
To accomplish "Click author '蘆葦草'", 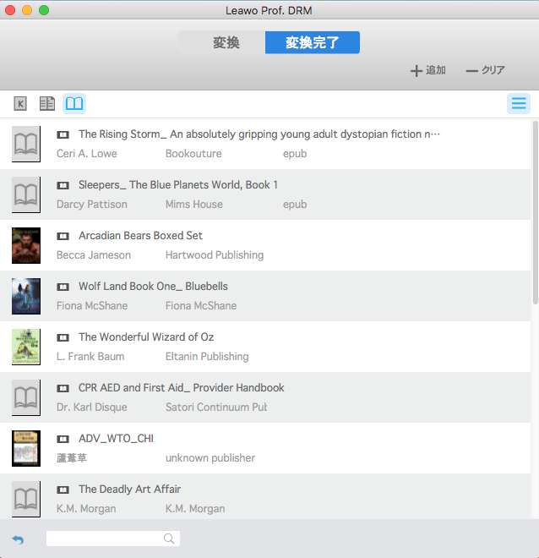I will coord(72,457).
